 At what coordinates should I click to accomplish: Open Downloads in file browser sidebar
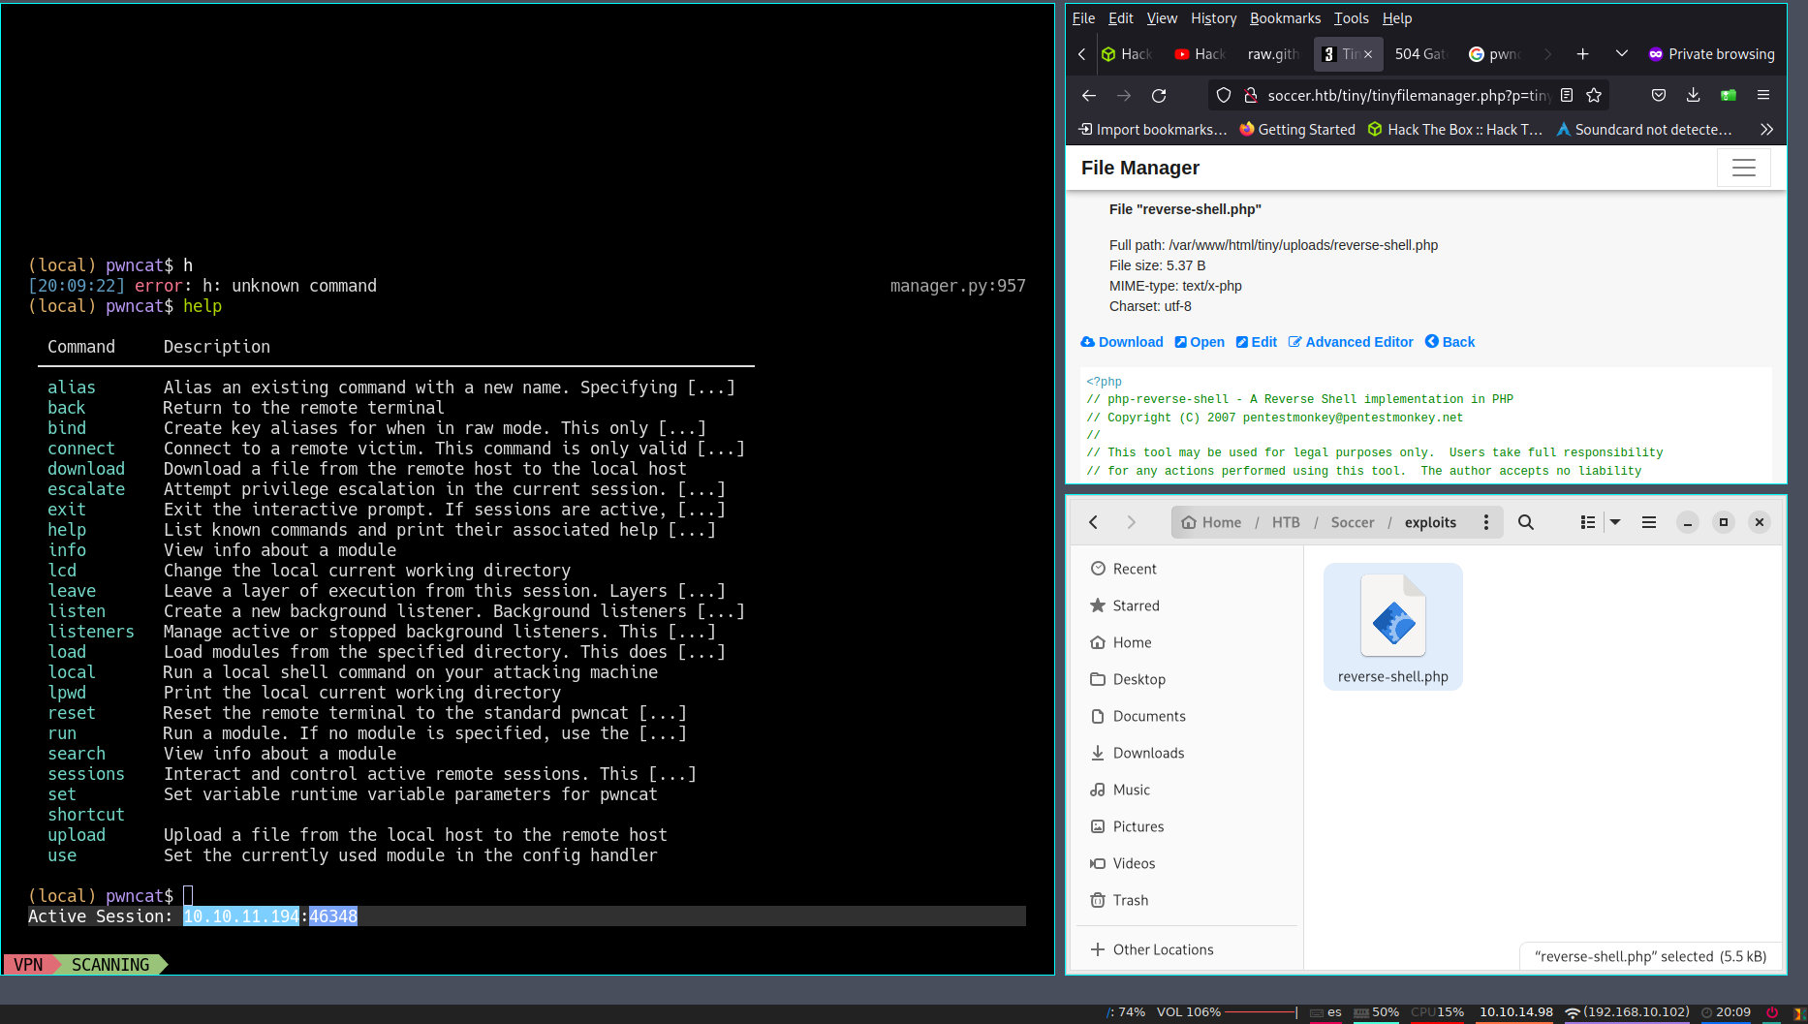(1189, 753)
